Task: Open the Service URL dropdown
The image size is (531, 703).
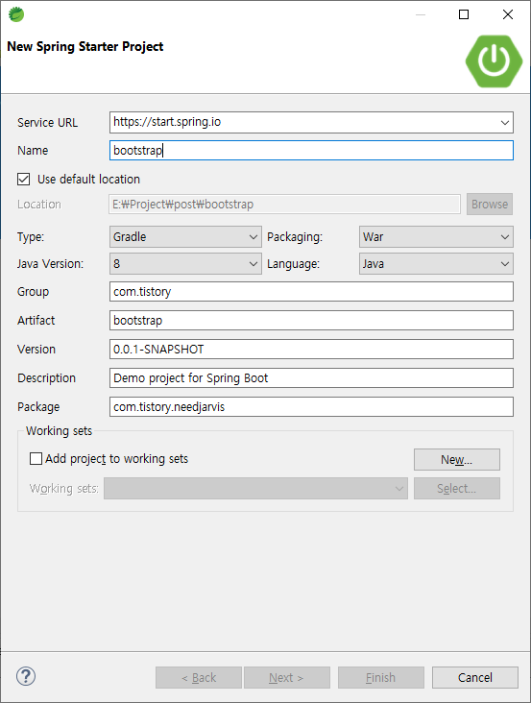Action: coord(504,122)
